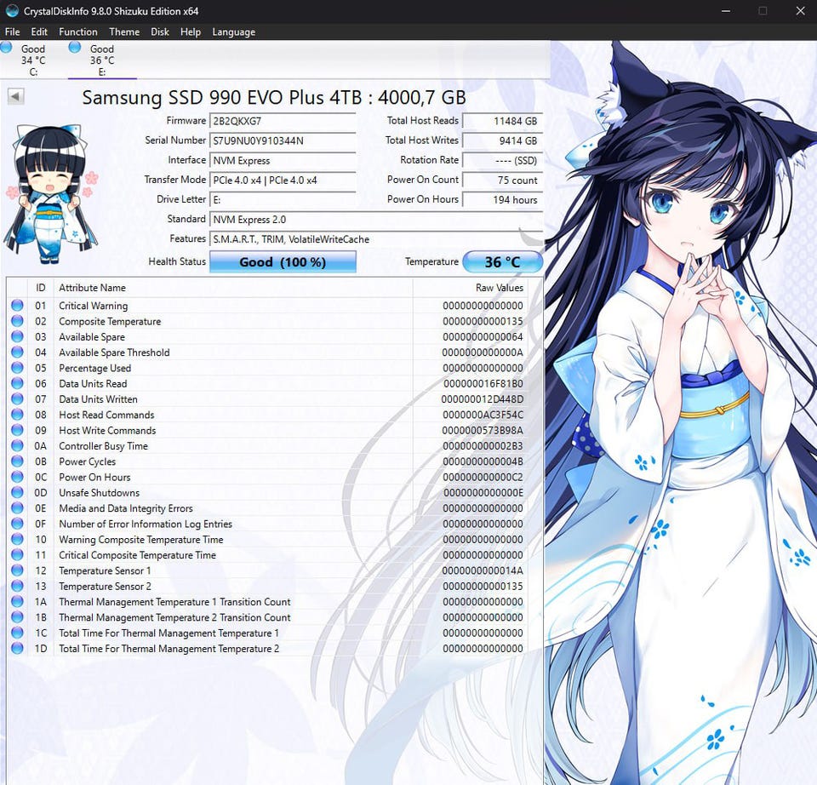Click the Raw Values column header
This screenshot has width=817, height=785.
coord(471,288)
